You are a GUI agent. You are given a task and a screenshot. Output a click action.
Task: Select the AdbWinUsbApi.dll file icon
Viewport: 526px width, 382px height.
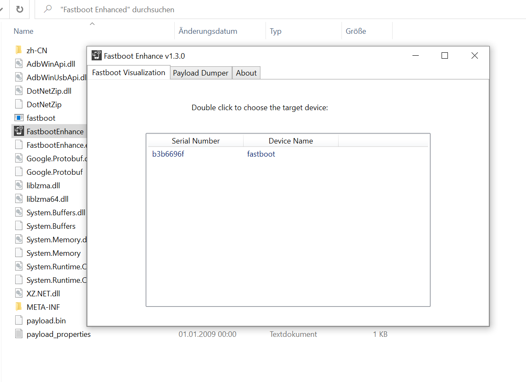(19, 77)
